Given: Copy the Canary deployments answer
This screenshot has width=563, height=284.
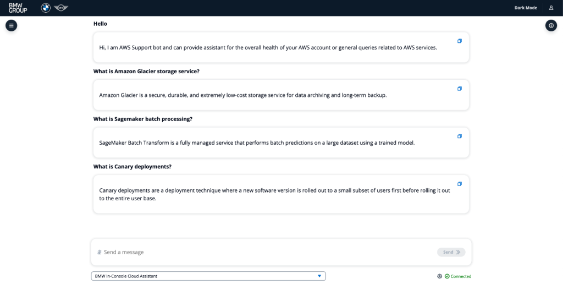Looking at the screenshot, I should 459,184.
